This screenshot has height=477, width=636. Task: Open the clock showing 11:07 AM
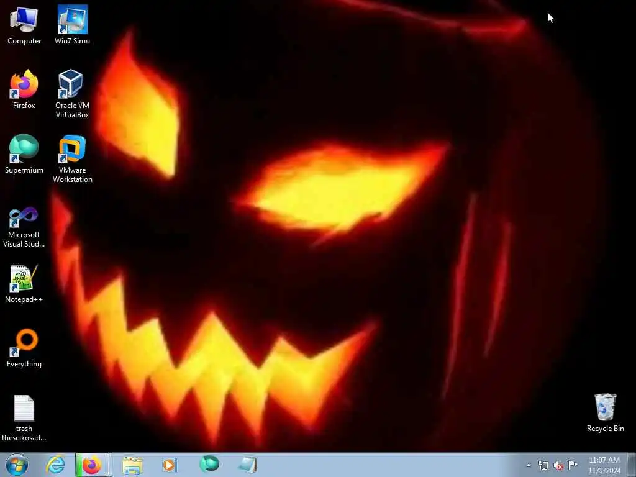pyautogui.click(x=604, y=465)
